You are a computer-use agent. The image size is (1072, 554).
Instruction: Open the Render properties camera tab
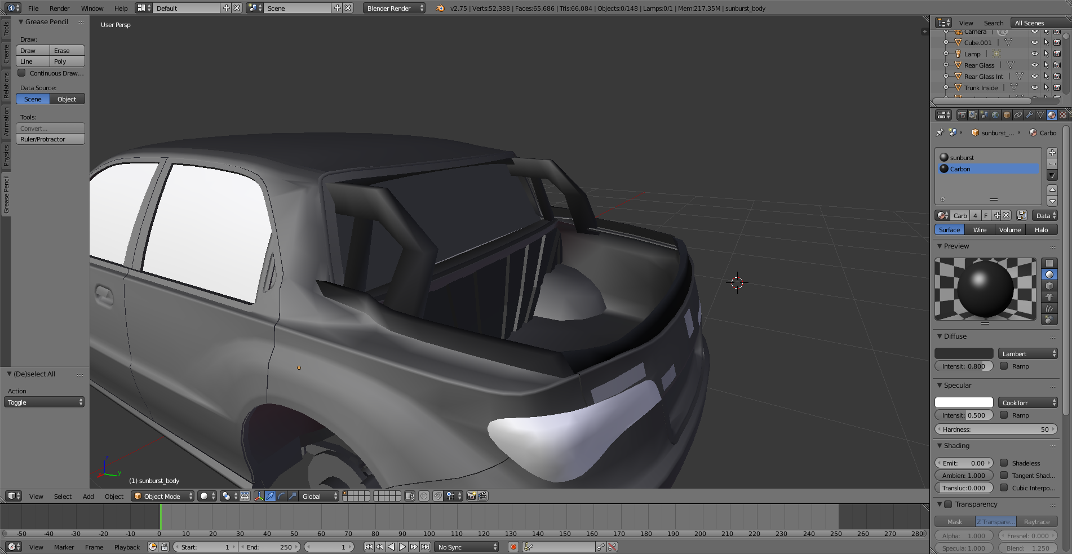tap(962, 115)
